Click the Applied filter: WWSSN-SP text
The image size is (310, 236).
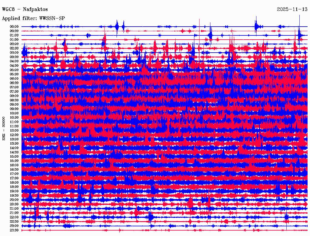click(33, 18)
